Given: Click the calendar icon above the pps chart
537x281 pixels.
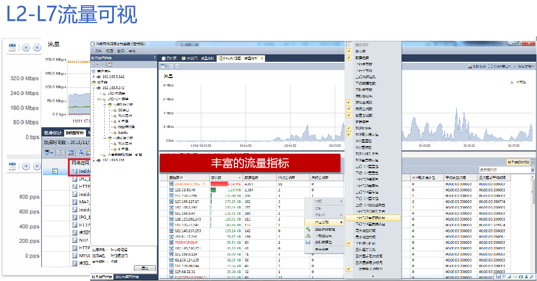Looking at the screenshot, I should (x=13, y=166).
